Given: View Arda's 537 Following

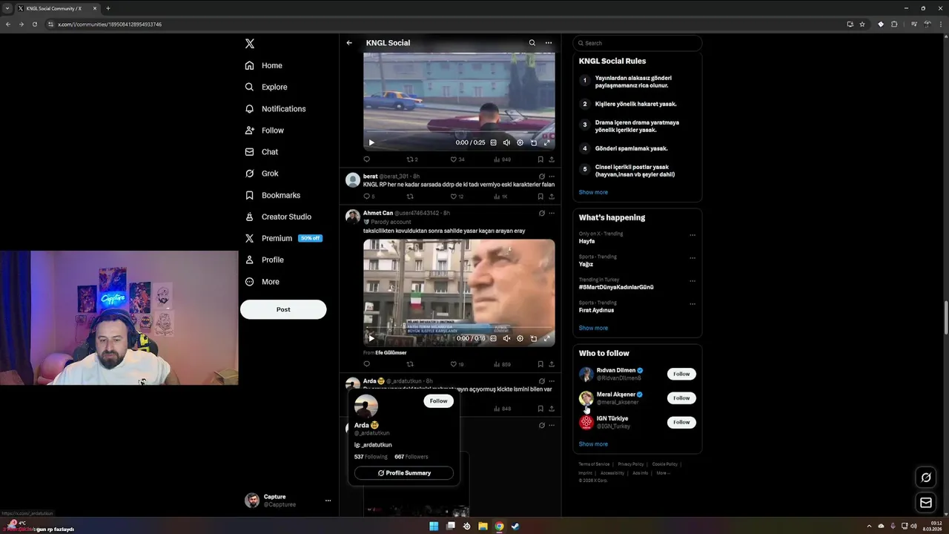Looking at the screenshot, I should (x=371, y=457).
